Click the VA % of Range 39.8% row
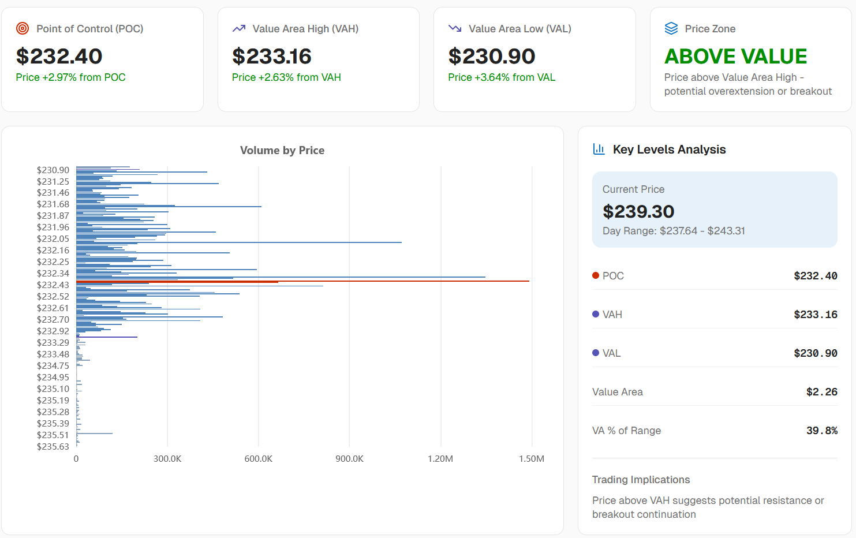The height and width of the screenshot is (538, 856). [x=715, y=431]
